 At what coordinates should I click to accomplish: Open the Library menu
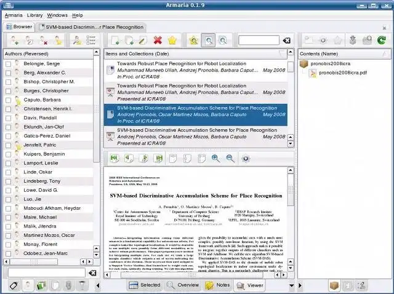pyautogui.click(x=34, y=15)
